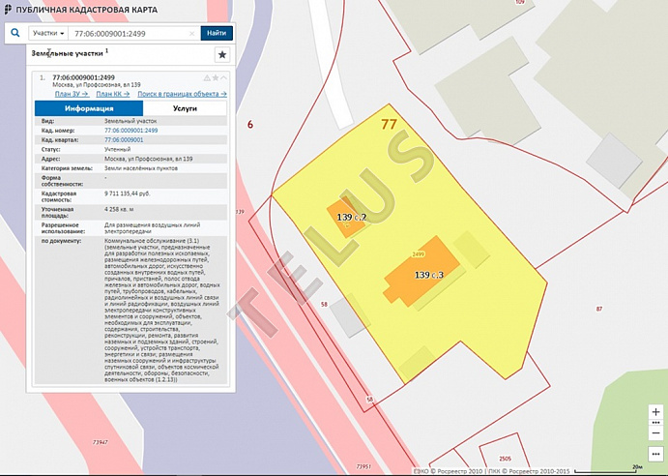Switch to the Услуги tab
Viewport: 668px width, 476px height.
coord(185,108)
